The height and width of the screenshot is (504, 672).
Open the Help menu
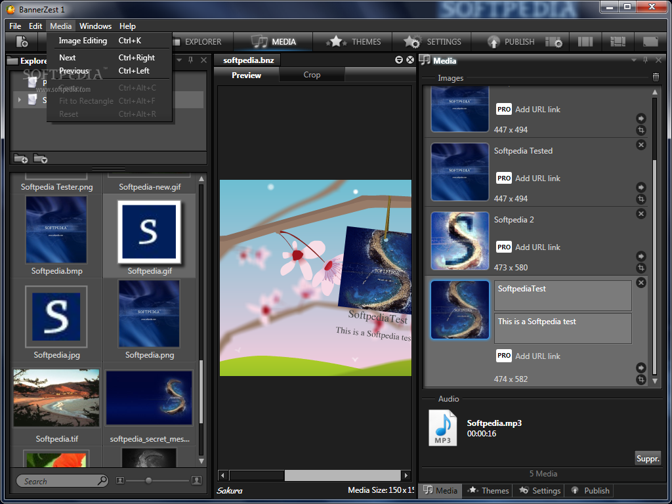(x=127, y=26)
